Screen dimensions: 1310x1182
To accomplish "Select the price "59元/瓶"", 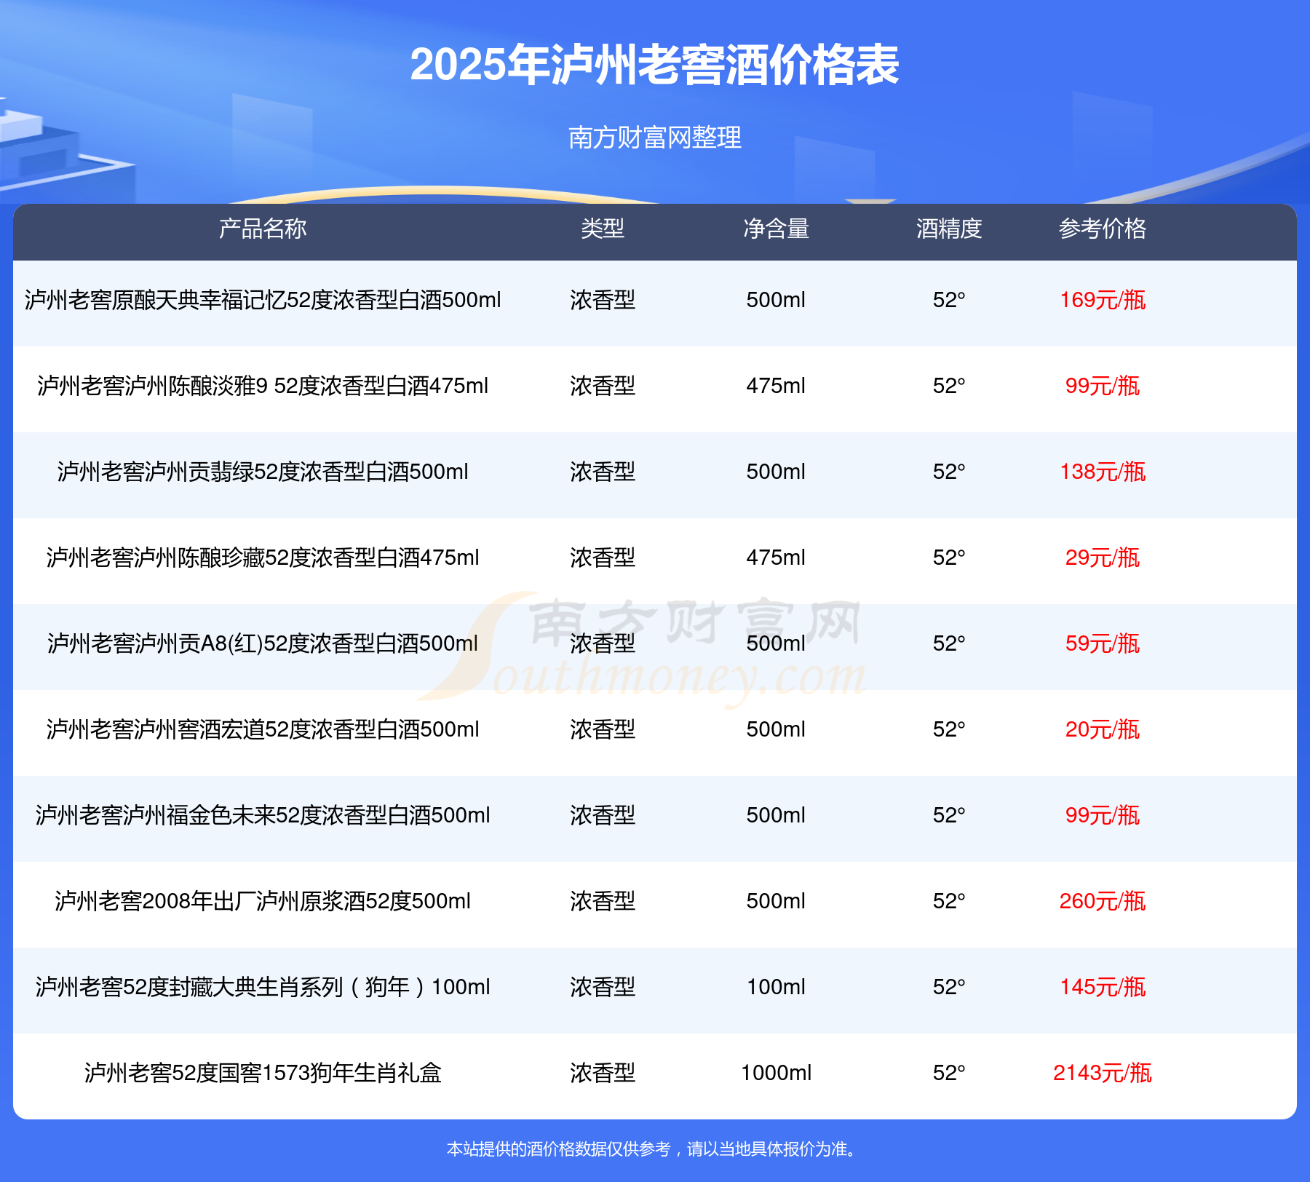I will [1103, 643].
